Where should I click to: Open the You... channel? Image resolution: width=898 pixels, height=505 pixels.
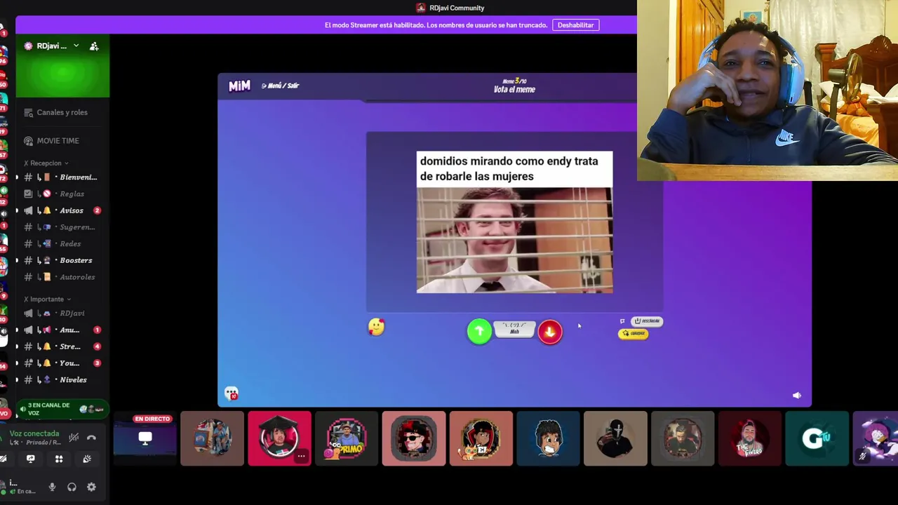pos(62,363)
